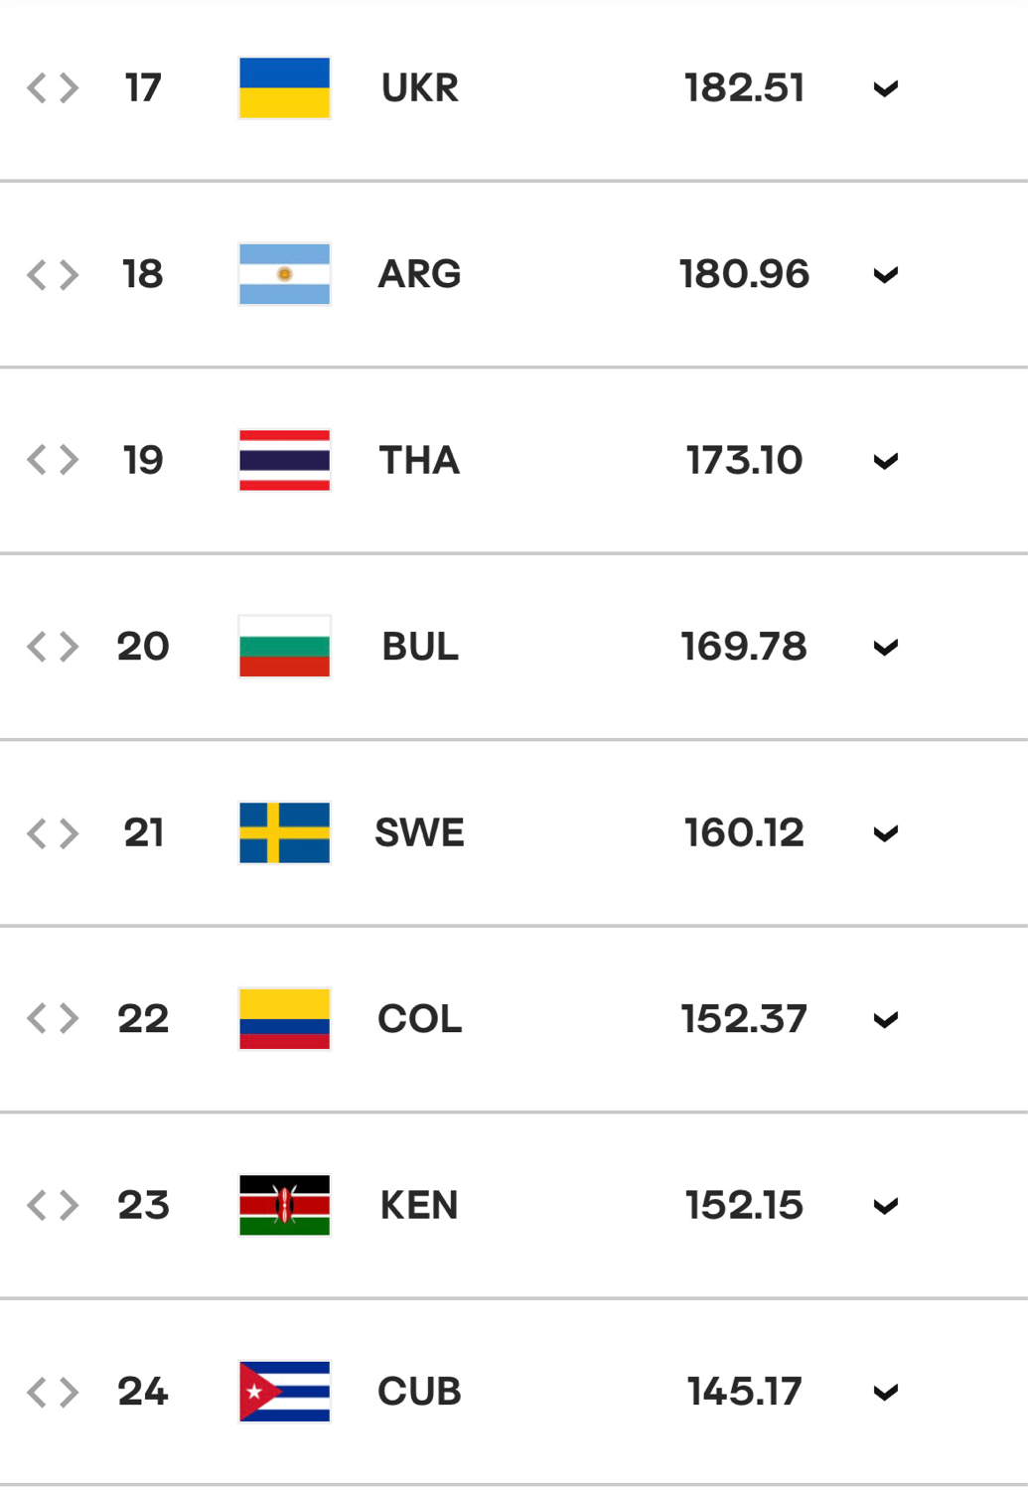
Task: Click the Sweden flag icon
Action: point(284,832)
